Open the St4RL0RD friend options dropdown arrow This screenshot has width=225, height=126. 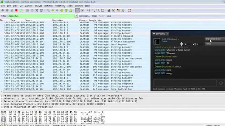click(x=178, y=39)
